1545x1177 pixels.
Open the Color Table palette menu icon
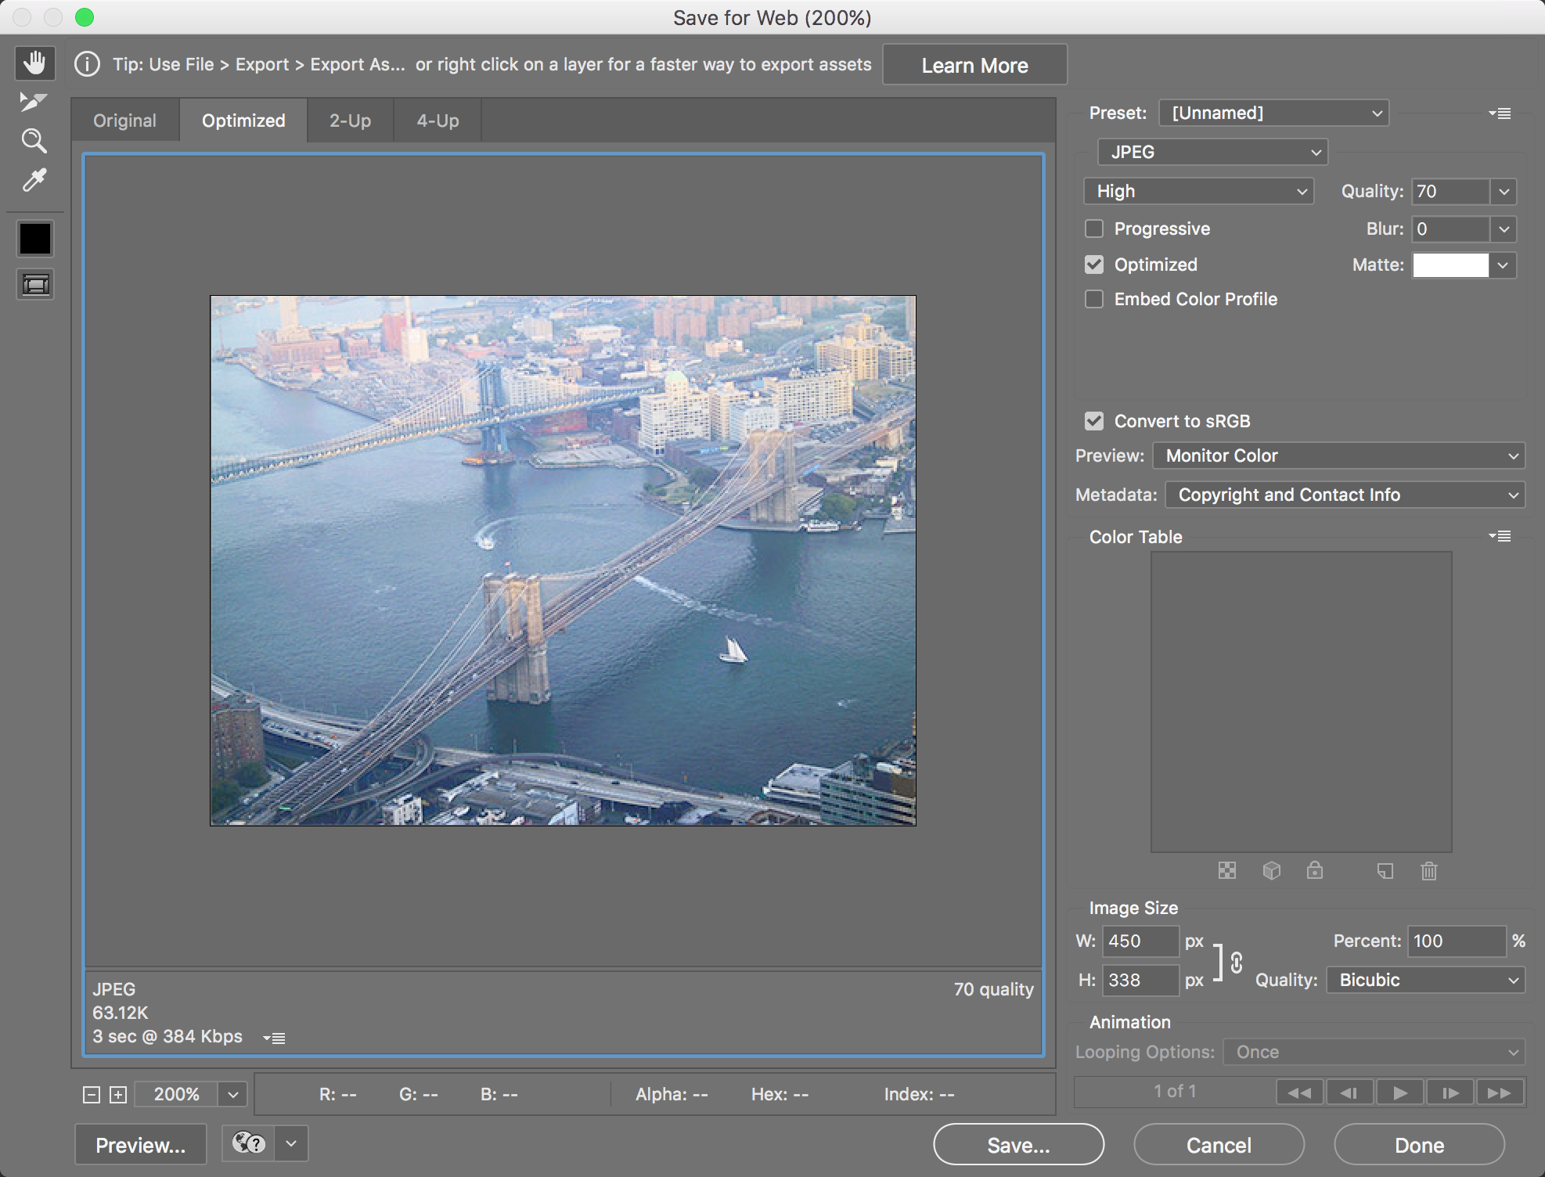pos(1500,536)
